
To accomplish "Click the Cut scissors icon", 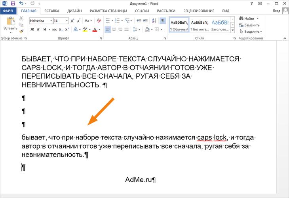I will [x=21, y=18].
